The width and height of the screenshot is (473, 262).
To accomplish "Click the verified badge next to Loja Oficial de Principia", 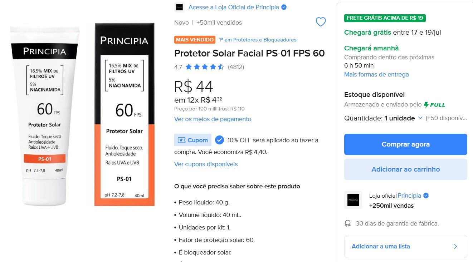I will coord(284,7).
